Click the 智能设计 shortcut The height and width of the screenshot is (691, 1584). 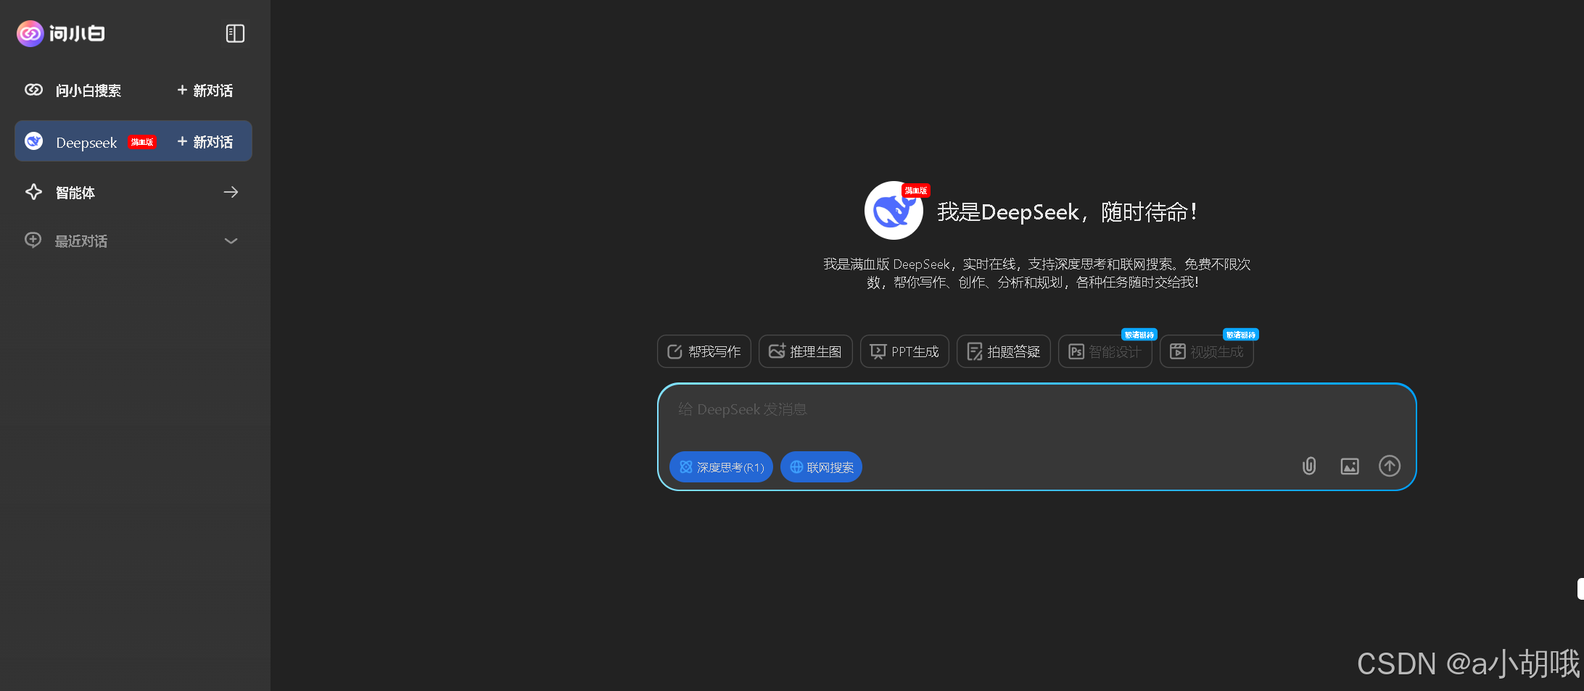point(1105,351)
